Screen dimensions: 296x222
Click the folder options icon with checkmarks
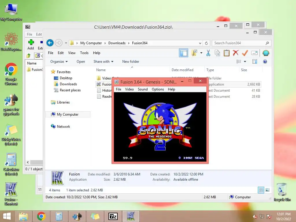[x=194, y=53]
